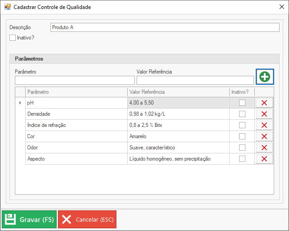Enable Inativo checkbox for Odor row
The image size is (289, 231).
point(242,148)
